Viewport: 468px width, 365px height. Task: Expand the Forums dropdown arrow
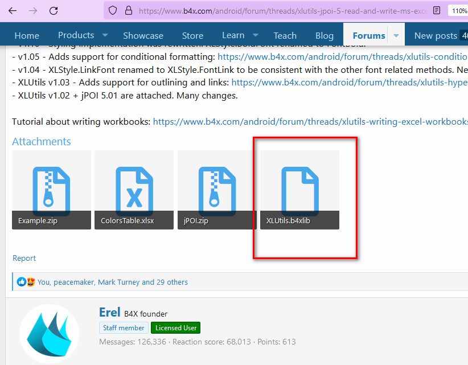coord(396,35)
